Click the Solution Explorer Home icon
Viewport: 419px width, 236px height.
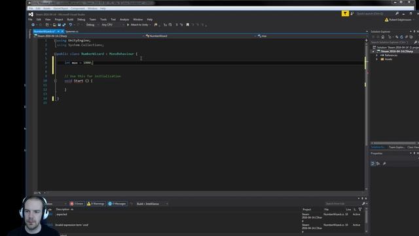[x=382, y=37]
